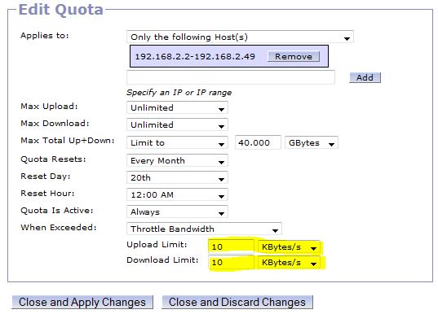Open the Upload Limit KBytes/s unit dropdown
438x314 pixels.
[x=289, y=246]
